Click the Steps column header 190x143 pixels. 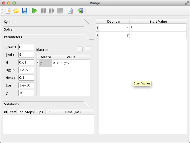(x=29, y=112)
